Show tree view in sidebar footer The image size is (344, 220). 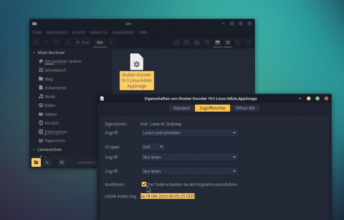[47, 162]
